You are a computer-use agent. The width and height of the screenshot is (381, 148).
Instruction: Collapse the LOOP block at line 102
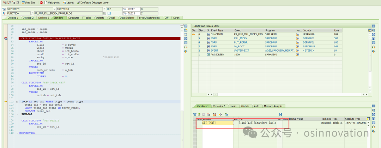coord(17,101)
